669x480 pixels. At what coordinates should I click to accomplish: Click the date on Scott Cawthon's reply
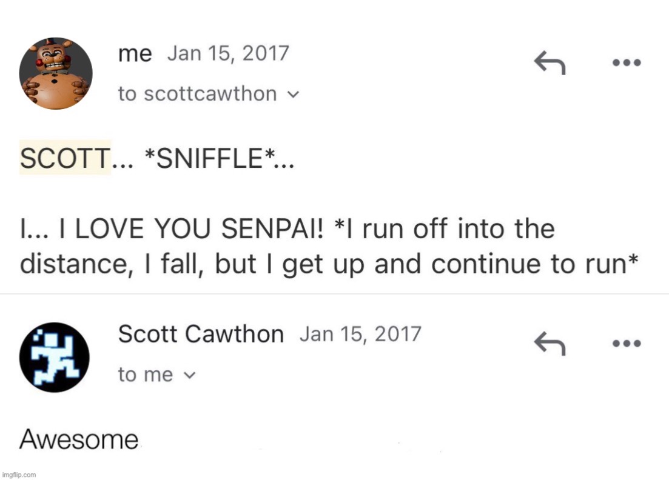click(x=360, y=334)
